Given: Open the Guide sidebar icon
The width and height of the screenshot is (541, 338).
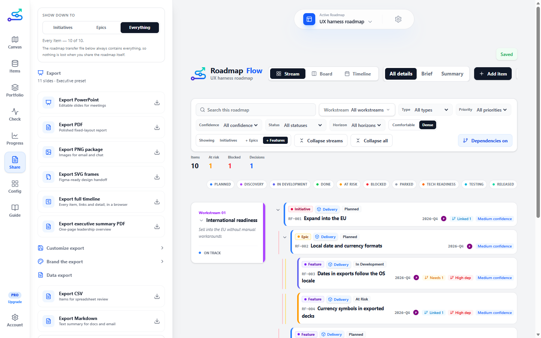Looking at the screenshot, I should [15, 211].
